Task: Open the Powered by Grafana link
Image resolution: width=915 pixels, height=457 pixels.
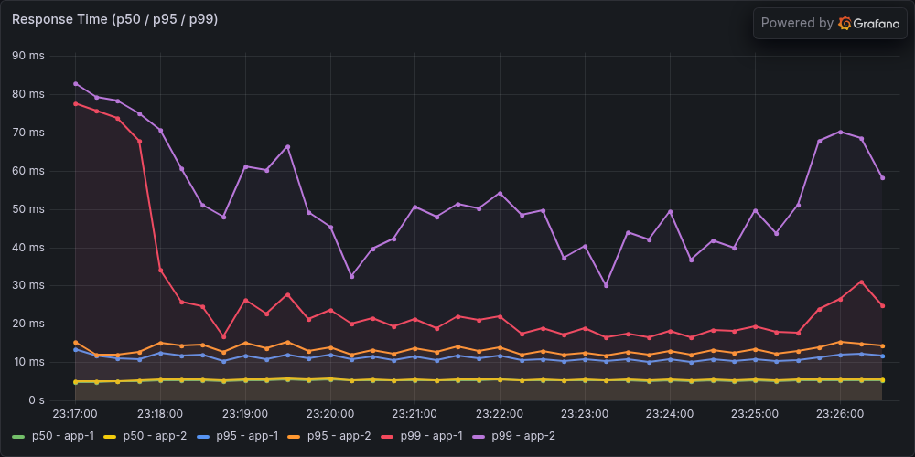Action: [830, 24]
